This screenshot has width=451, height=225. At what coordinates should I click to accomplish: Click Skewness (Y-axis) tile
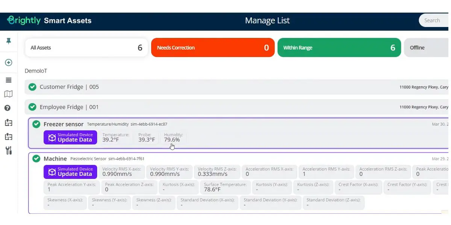pyautogui.click(x=109, y=202)
